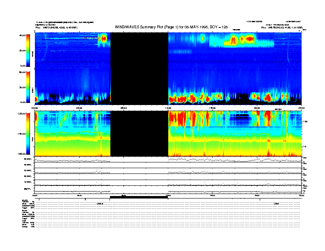Screen dimensions: 325x251
Task: Click the DOY = 128 text in title
Action: [x=219, y=27]
